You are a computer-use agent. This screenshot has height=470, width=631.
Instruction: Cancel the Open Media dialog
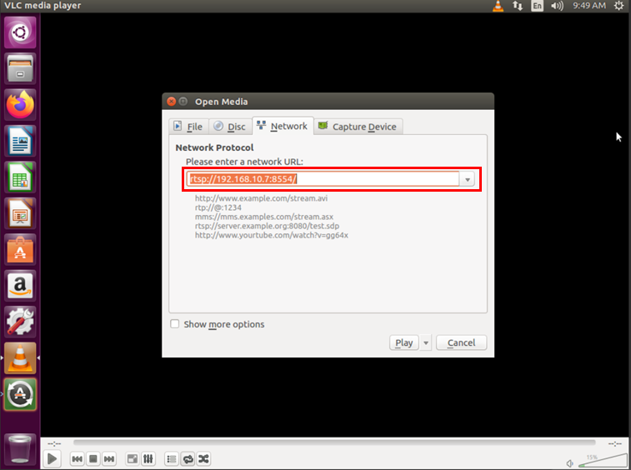[461, 342]
